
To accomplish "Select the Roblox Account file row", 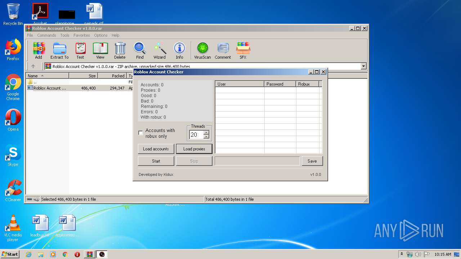I will tap(80, 88).
